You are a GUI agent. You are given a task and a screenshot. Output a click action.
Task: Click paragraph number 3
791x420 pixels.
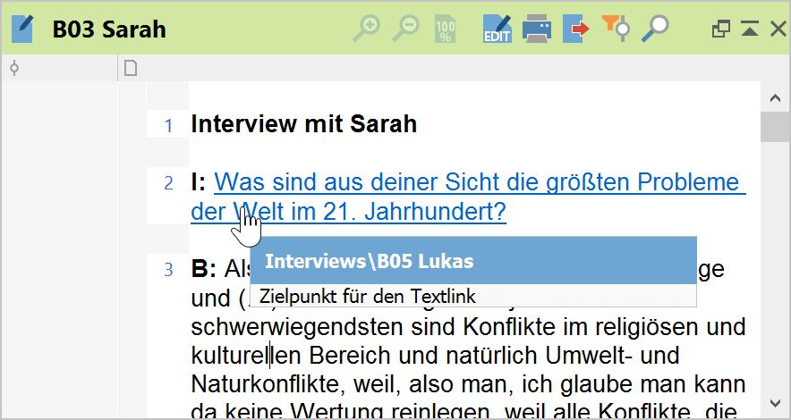(x=168, y=271)
